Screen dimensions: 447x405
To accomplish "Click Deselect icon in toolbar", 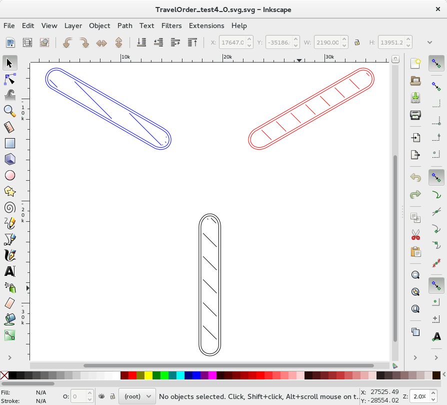I will coord(44,43).
